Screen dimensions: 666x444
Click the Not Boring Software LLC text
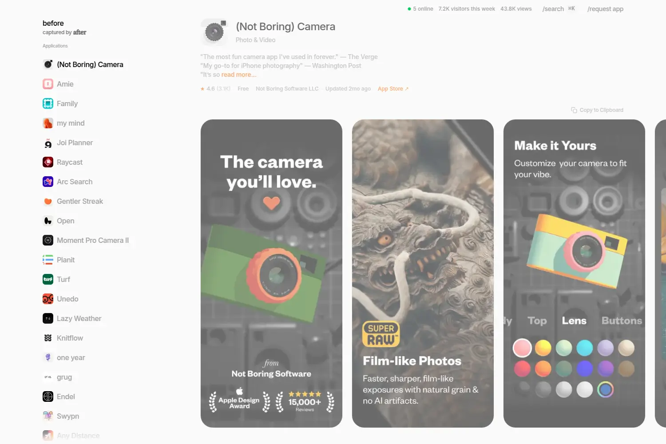(x=287, y=89)
